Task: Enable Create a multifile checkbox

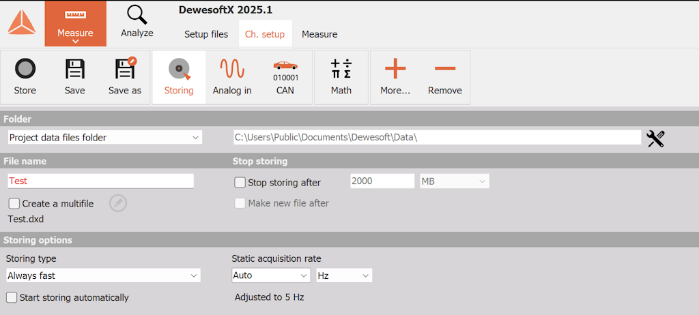Action: pyautogui.click(x=14, y=204)
